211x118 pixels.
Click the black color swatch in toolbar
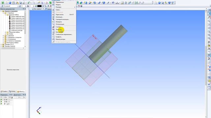pos(39,6)
